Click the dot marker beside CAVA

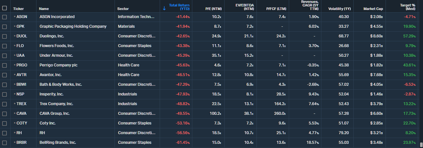(15, 113)
